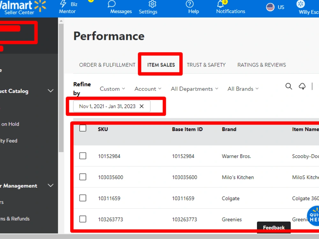Open the Feedback button
The height and width of the screenshot is (239, 319).
click(274, 228)
